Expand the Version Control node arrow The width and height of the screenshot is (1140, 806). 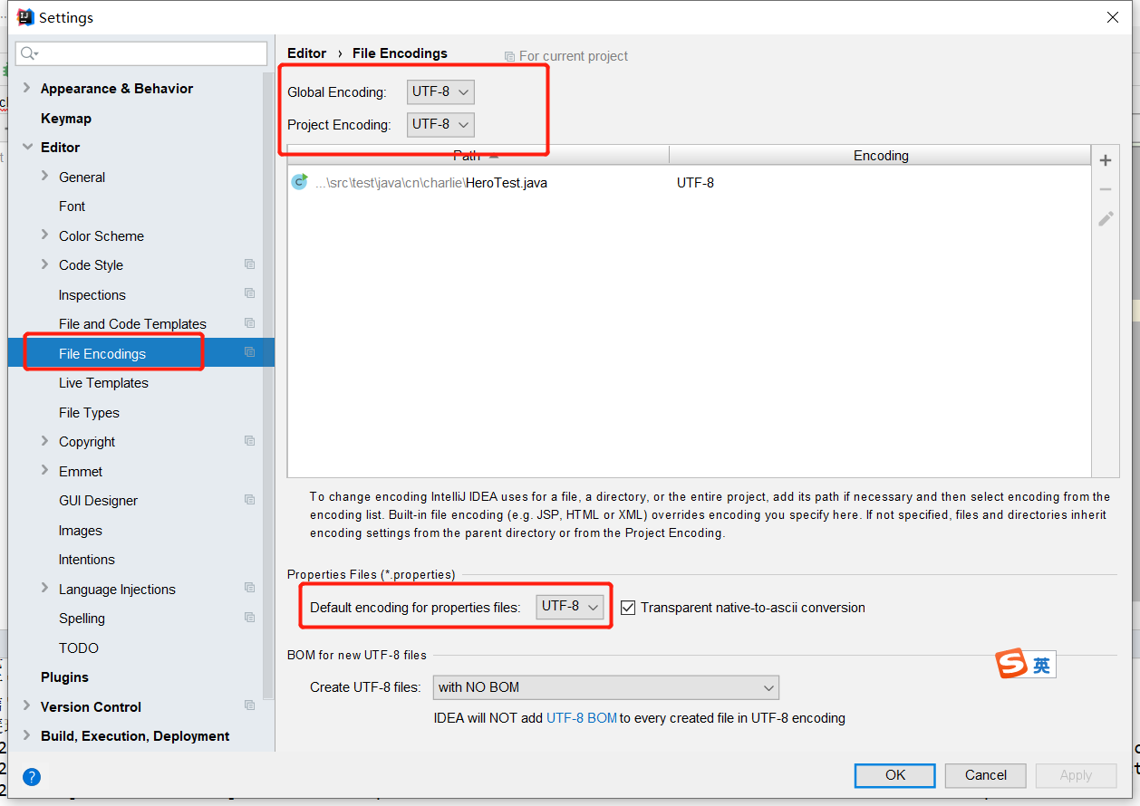click(x=26, y=706)
